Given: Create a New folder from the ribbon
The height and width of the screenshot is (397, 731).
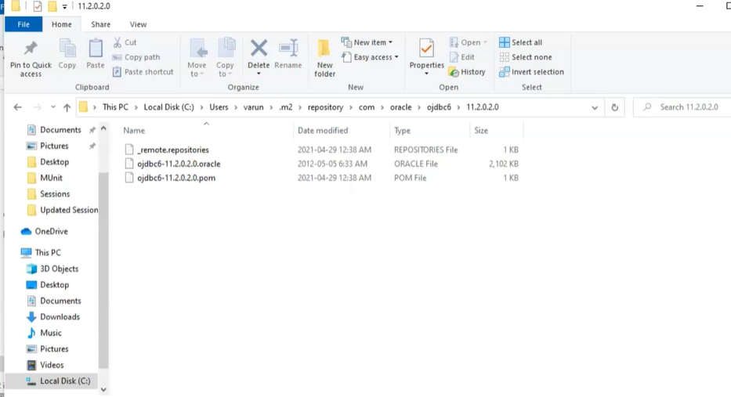Looking at the screenshot, I should (324, 56).
